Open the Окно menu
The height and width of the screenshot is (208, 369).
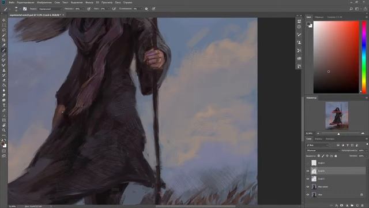(118, 2)
